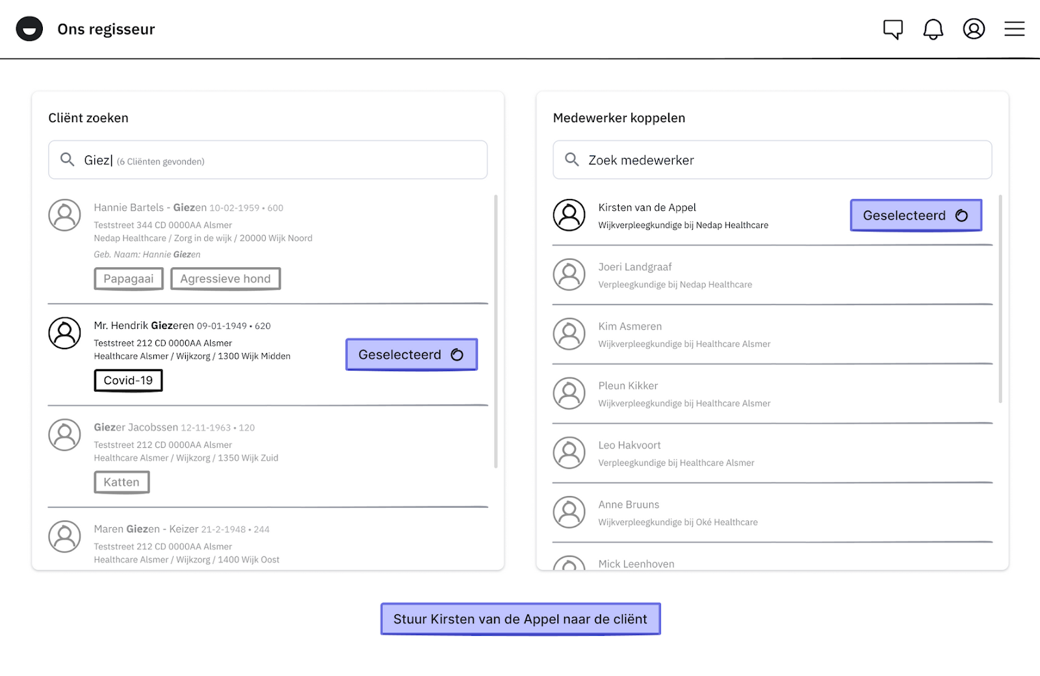Click the search icon in Cliënt zoeken
The width and height of the screenshot is (1040, 676).
[x=67, y=160]
